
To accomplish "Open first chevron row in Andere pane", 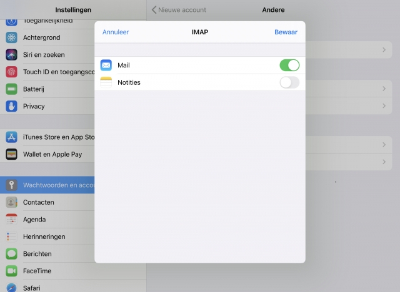I will click(349, 50).
